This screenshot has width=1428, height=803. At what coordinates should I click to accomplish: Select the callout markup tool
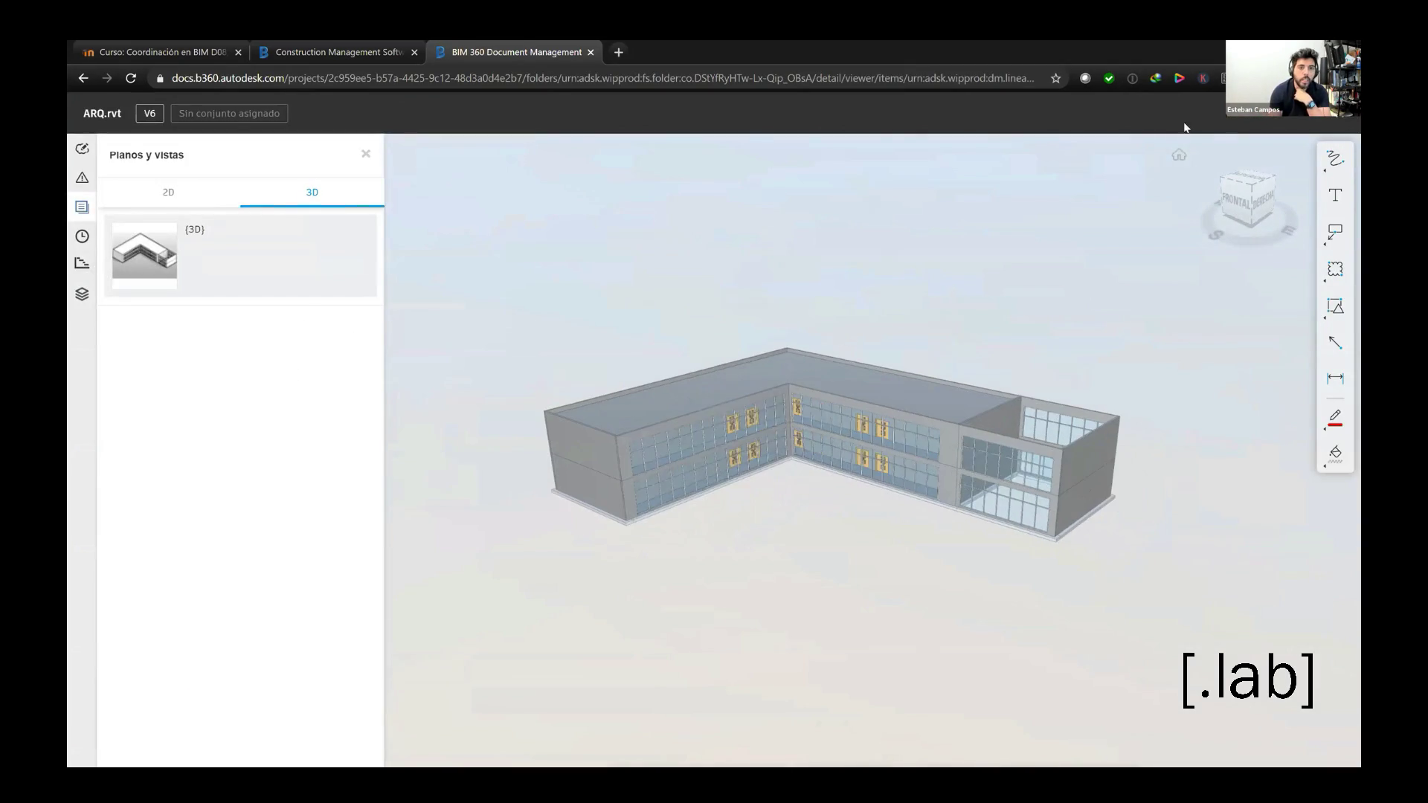click(x=1335, y=233)
